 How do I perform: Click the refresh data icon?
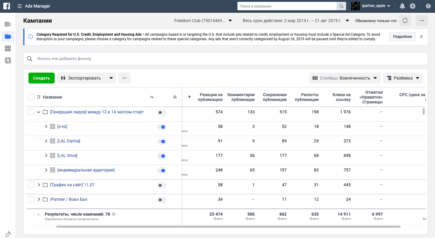405,21
